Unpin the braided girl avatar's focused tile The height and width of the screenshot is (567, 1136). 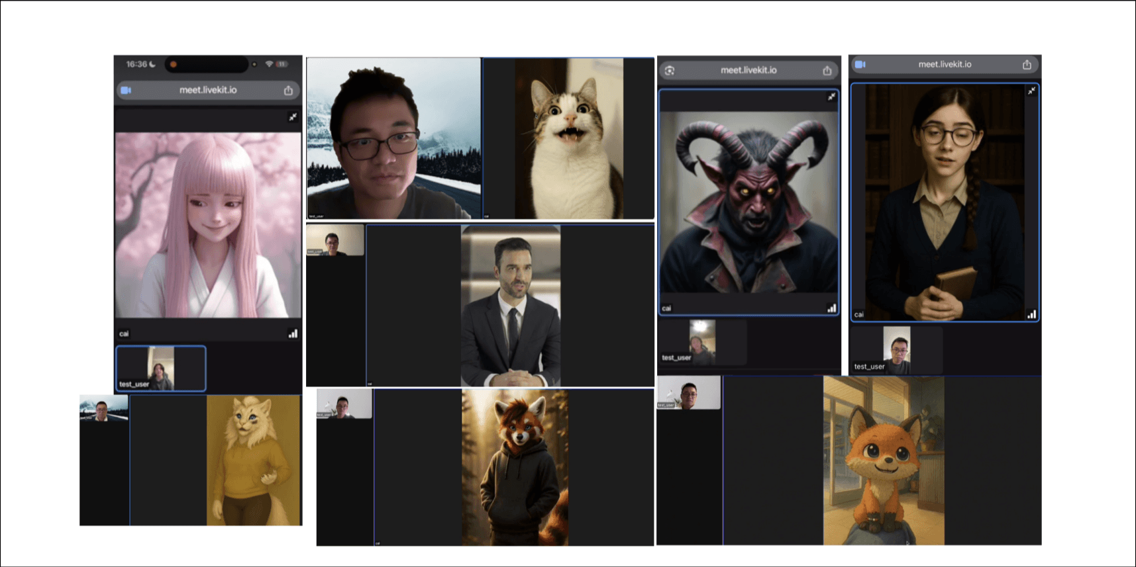(1031, 91)
